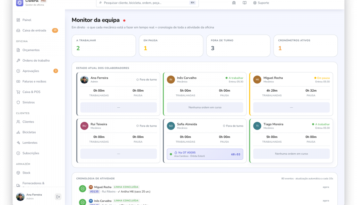Open Caixa de entrada inbox icon
357x205 pixels.
[x=18, y=30]
